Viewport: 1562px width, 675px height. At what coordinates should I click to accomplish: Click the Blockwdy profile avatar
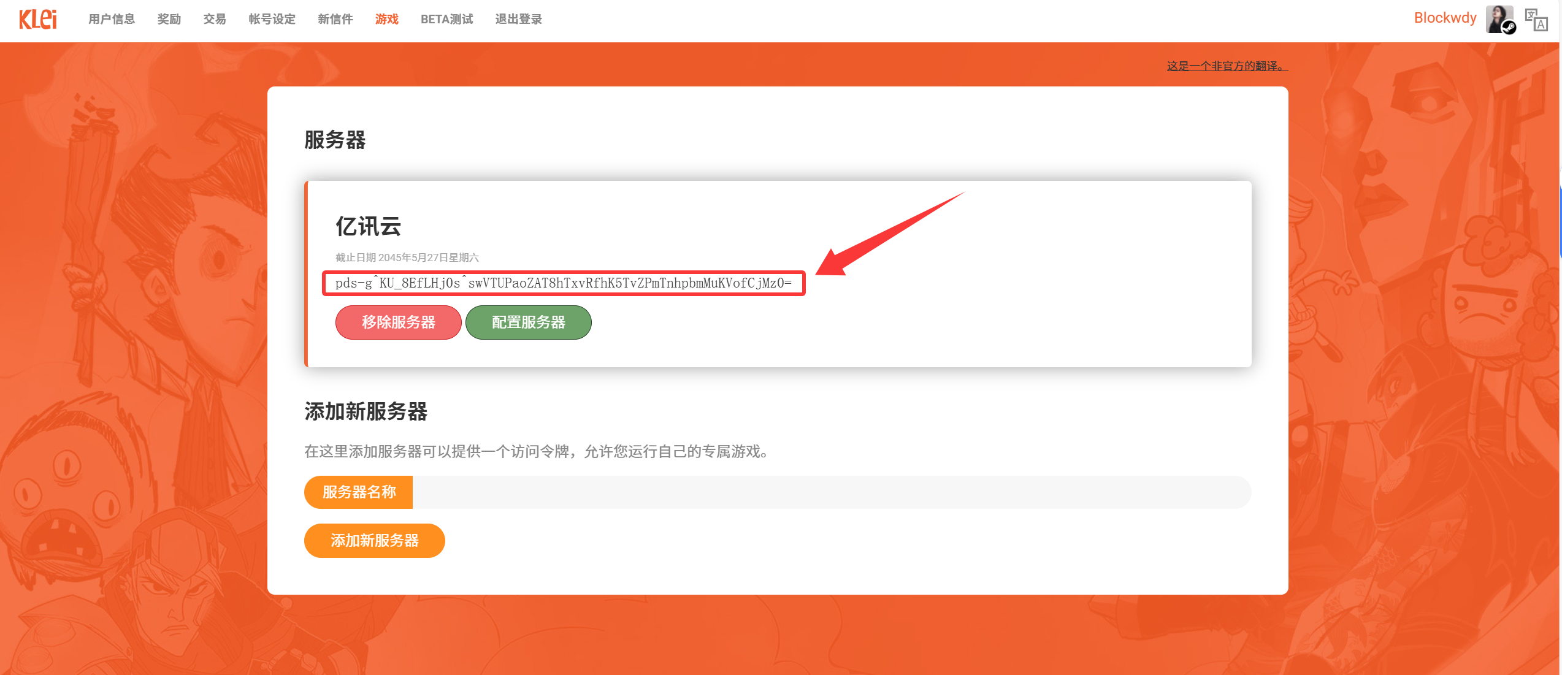tap(1500, 20)
